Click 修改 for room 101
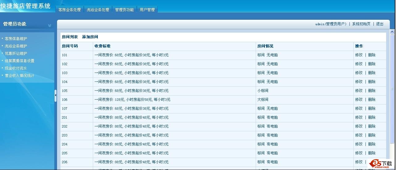This screenshot has width=396, height=170. (x=359, y=55)
